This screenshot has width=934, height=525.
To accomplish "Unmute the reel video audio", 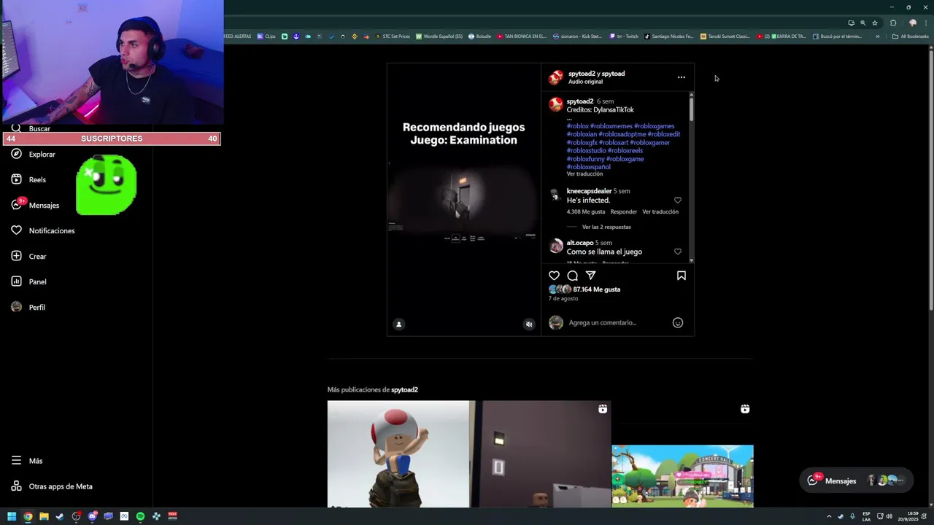I will 529,324.
